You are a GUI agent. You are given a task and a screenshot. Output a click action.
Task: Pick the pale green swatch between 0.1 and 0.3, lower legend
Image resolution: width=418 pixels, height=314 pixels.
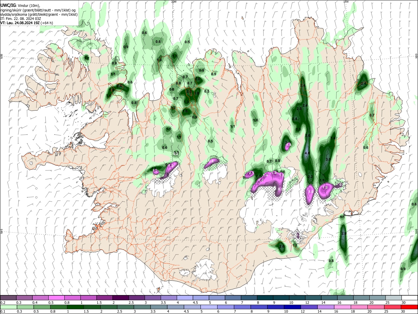(x=8, y=307)
